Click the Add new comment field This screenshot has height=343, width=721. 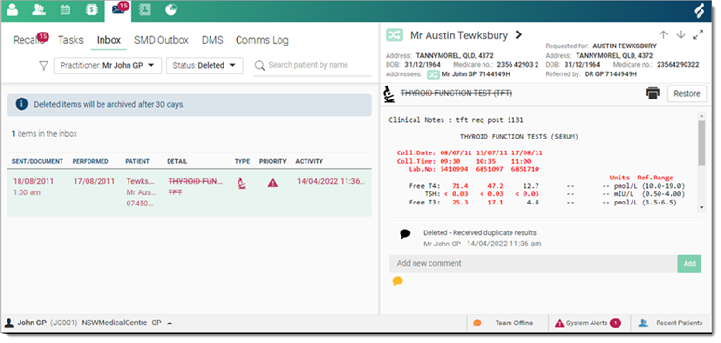pyautogui.click(x=534, y=264)
